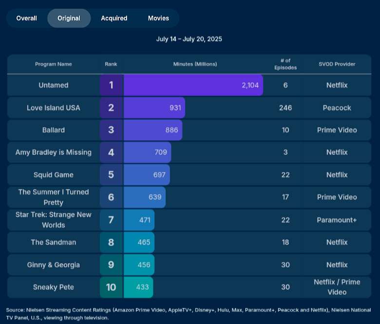Select the Ballard 886 bar
The image size is (380, 324).
point(153,130)
